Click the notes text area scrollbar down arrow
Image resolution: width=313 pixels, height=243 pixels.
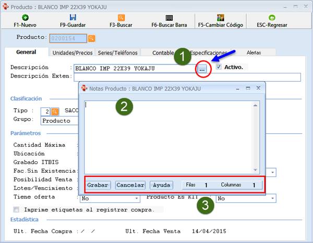(255, 170)
